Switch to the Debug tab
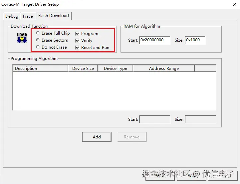The width and height of the screenshot is (240, 184). pyautogui.click(x=12, y=16)
